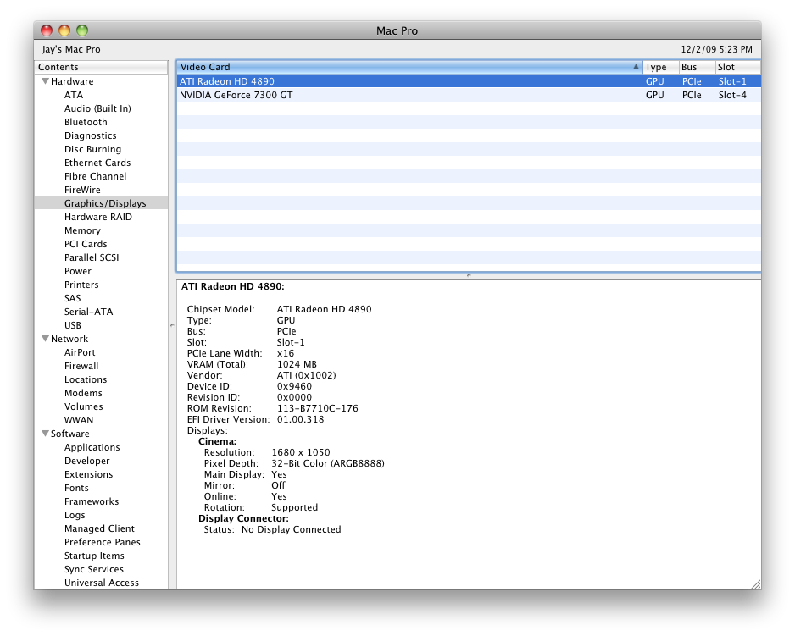Open Fibre Channel entry

[x=95, y=176]
